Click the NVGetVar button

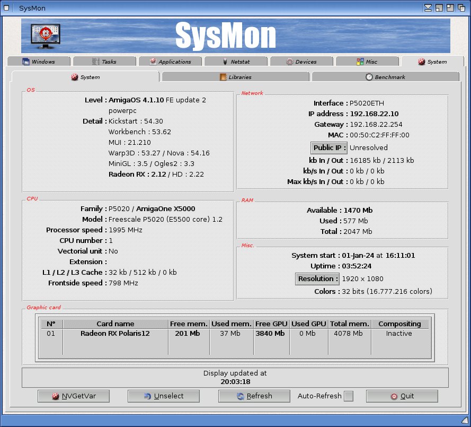click(x=74, y=396)
